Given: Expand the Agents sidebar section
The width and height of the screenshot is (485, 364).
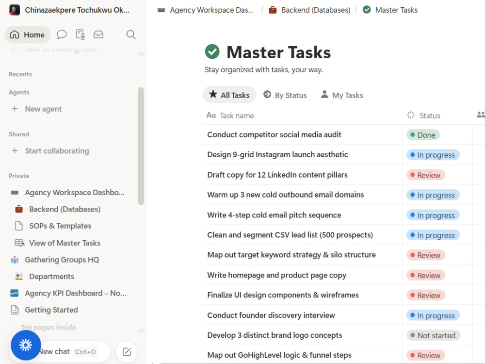Looking at the screenshot, I should [19, 92].
